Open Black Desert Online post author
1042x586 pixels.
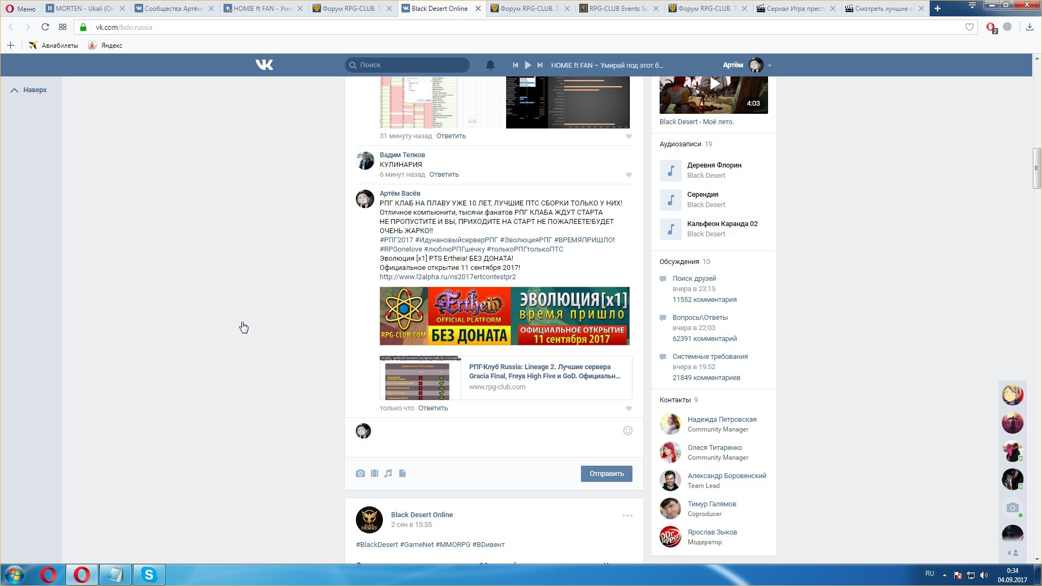(422, 515)
